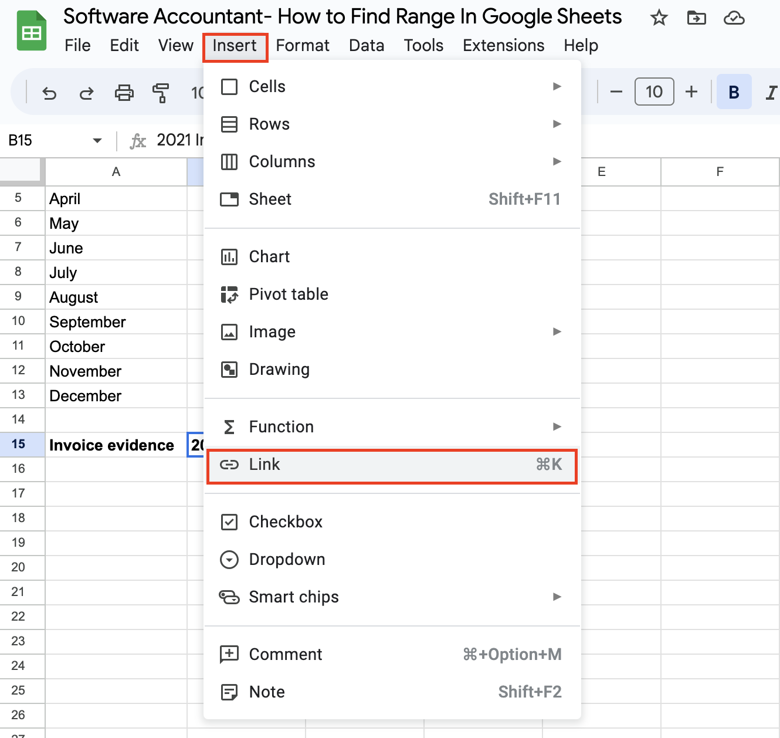The height and width of the screenshot is (738, 780).
Task: Open the name box dropdown arrow
Action: pyautogui.click(x=97, y=141)
